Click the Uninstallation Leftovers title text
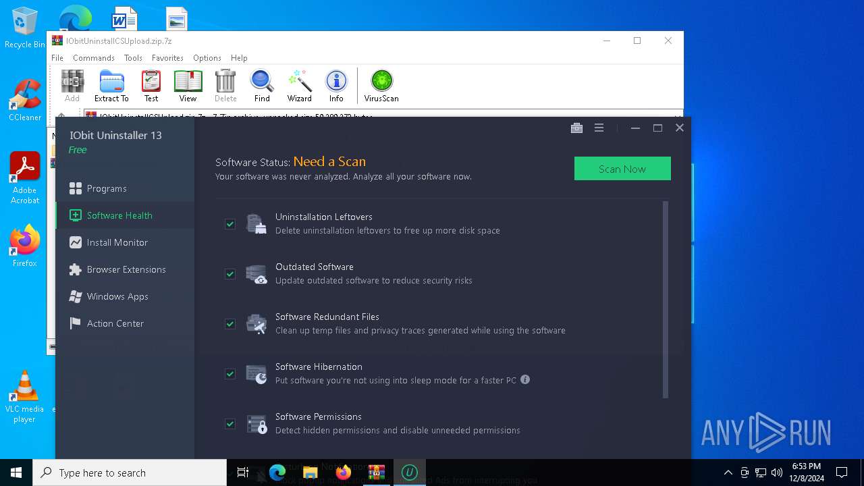This screenshot has height=486, width=864. coord(324,217)
